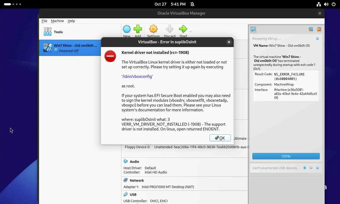Click the Start green arrow icon
The width and height of the screenshot is (340, 204).
pyautogui.click(x=183, y=29)
